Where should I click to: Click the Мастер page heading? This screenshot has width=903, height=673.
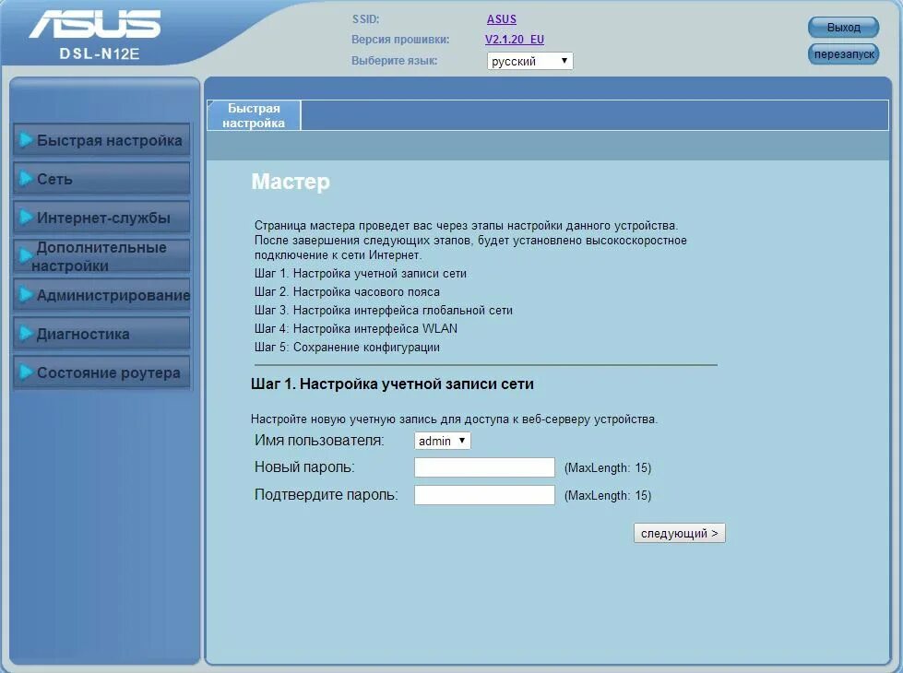coord(291,182)
